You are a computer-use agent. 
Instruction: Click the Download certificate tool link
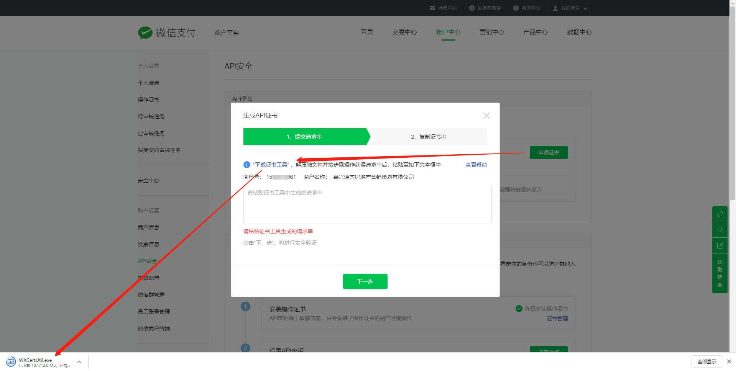(271, 165)
